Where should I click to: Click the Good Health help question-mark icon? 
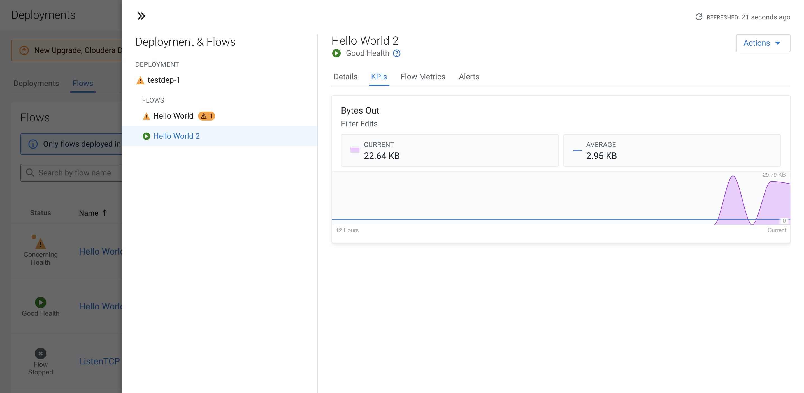tap(396, 53)
